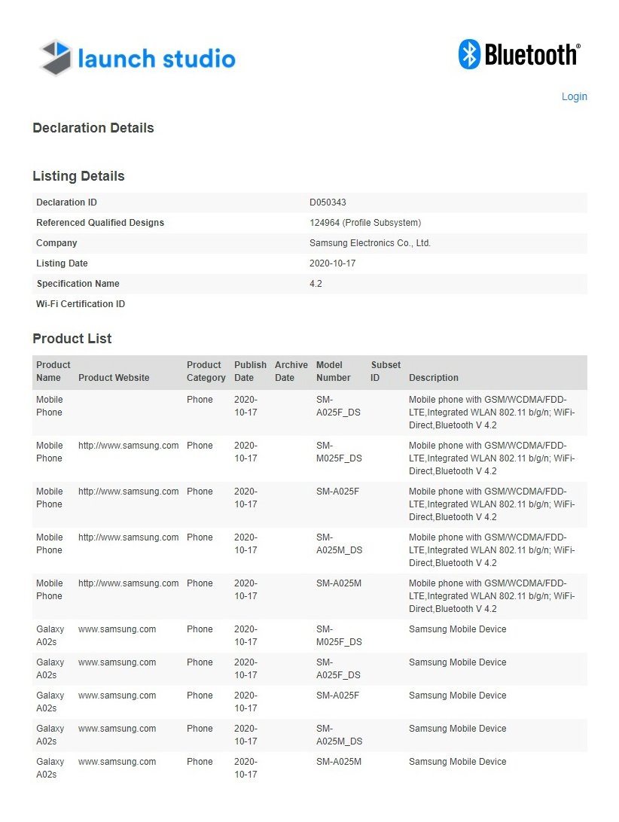The height and width of the screenshot is (822, 619).
Task: Click the Product Category column header
Action: pyautogui.click(x=206, y=371)
